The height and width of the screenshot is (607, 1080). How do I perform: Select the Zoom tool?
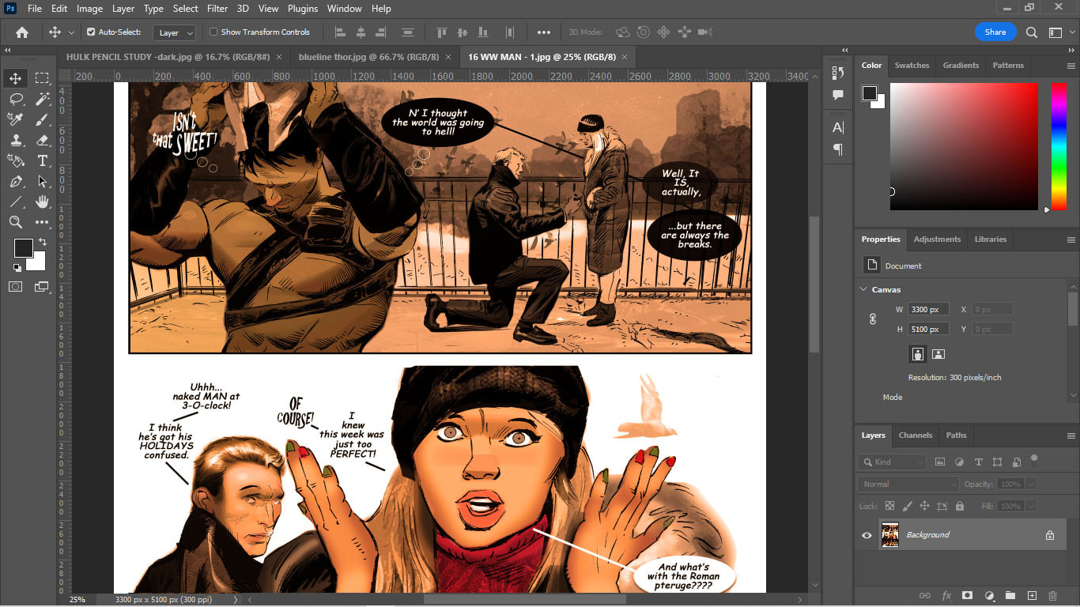coord(15,222)
